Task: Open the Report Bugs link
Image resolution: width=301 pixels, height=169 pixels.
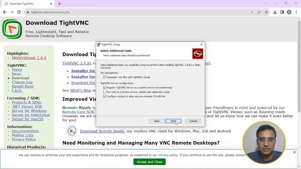Action: [x=23, y=86]
